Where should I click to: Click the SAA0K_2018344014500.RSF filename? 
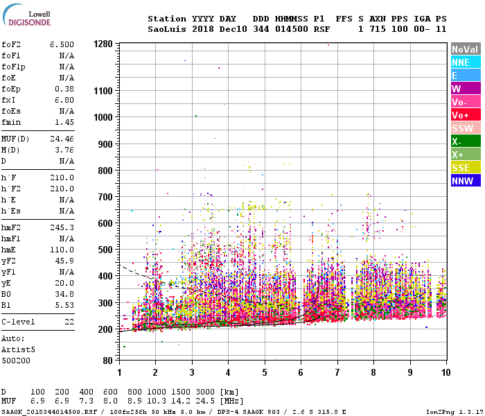pyautogui.click(x=49, y=412)
